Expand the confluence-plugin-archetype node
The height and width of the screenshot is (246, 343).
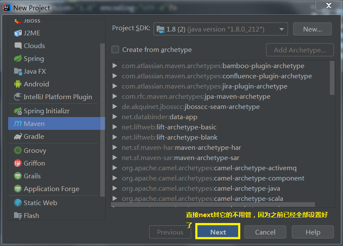pos(115,76)
